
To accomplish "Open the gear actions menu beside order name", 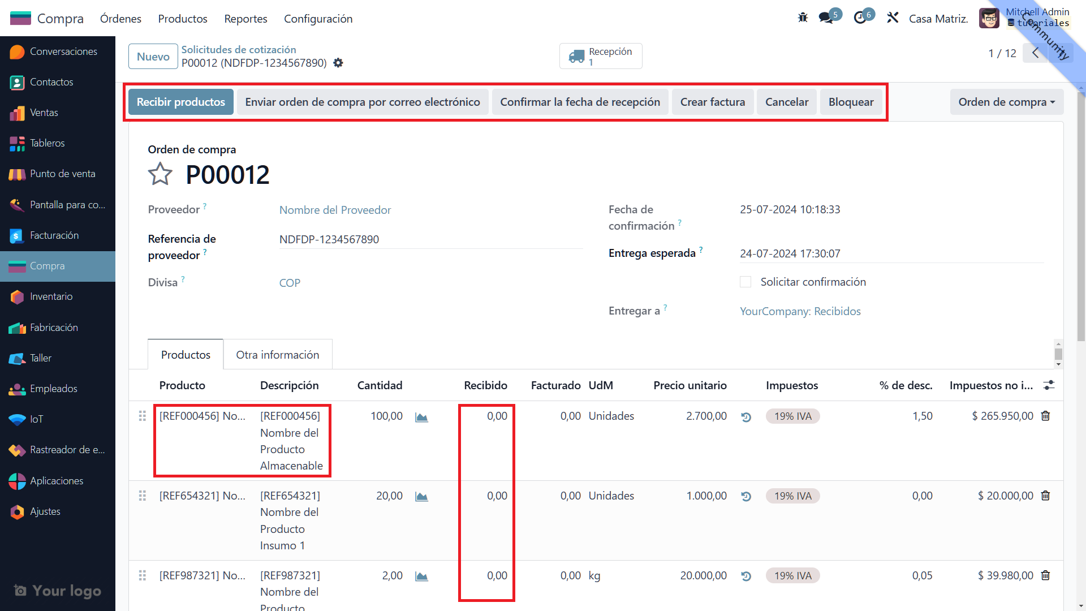I will [338, 63].
